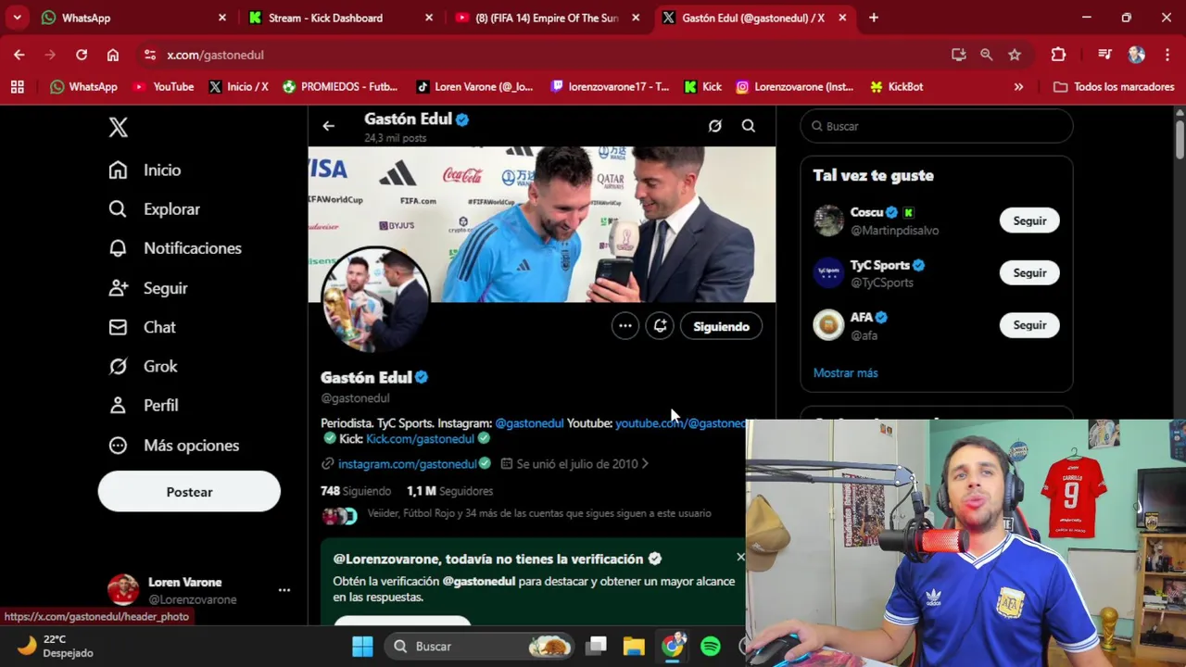
Task: Open Gastón Edul's profile picture
Action: tap(375, 299)
